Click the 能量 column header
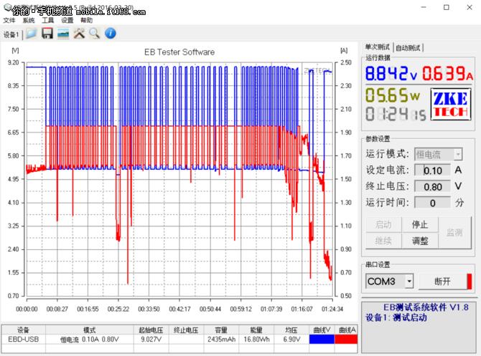Image resolution: width=481 pixels, height=356 pixels. pyautogui.click(x=257, y=330)
